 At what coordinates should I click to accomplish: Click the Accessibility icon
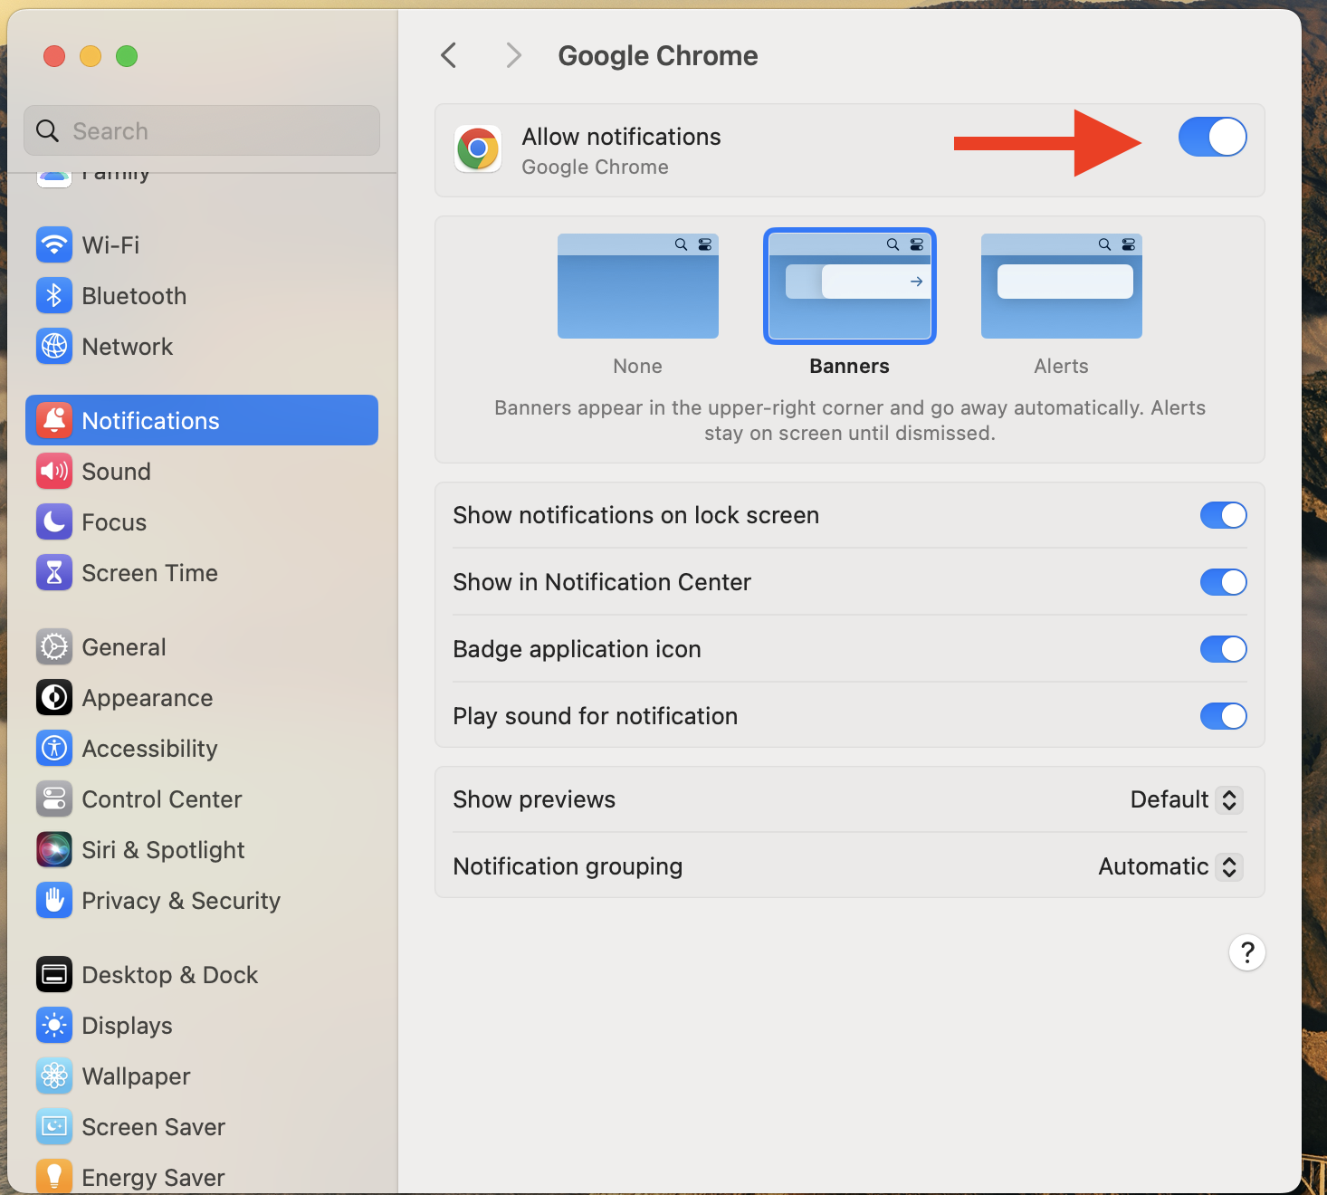click(54, 748)
